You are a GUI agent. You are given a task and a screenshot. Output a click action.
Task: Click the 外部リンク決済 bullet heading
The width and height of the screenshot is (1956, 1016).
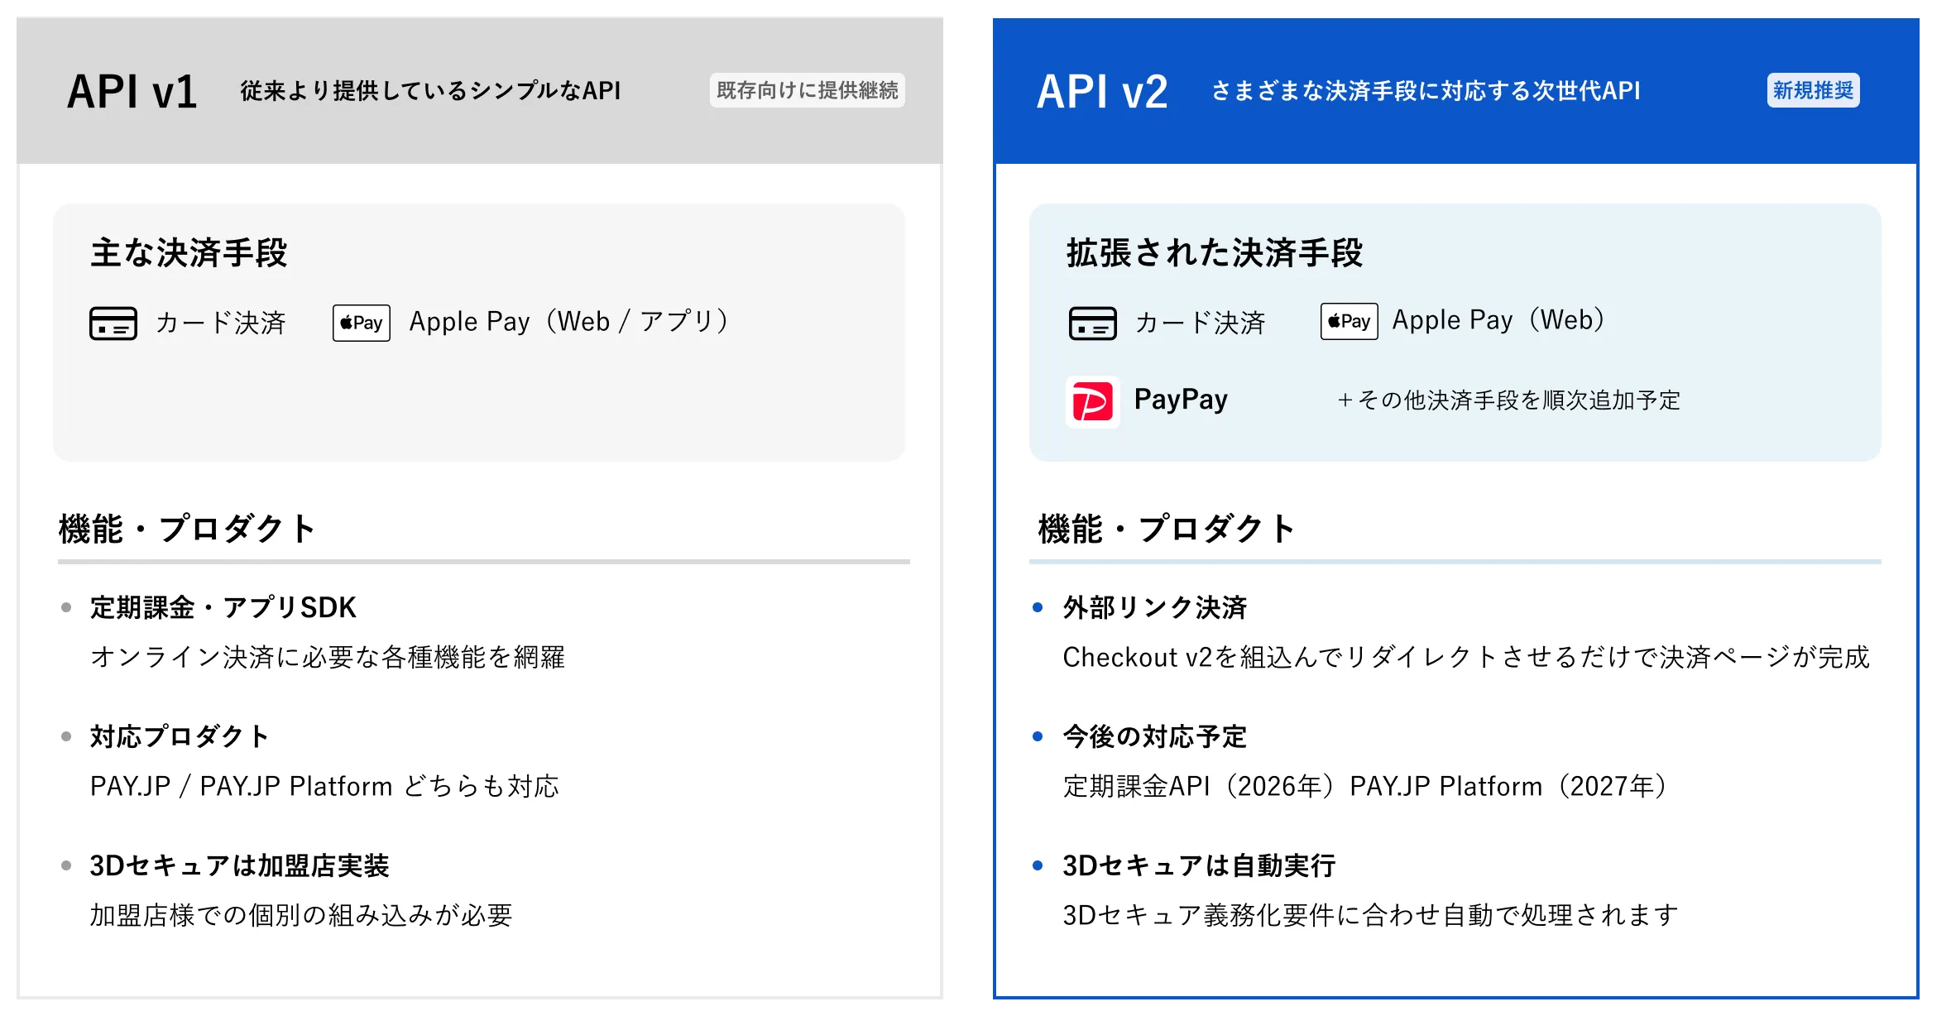(1154, 607)
